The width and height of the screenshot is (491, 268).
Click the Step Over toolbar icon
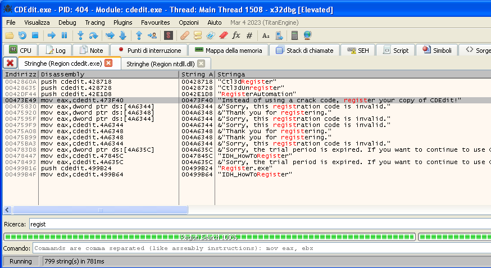coord(93,35)
